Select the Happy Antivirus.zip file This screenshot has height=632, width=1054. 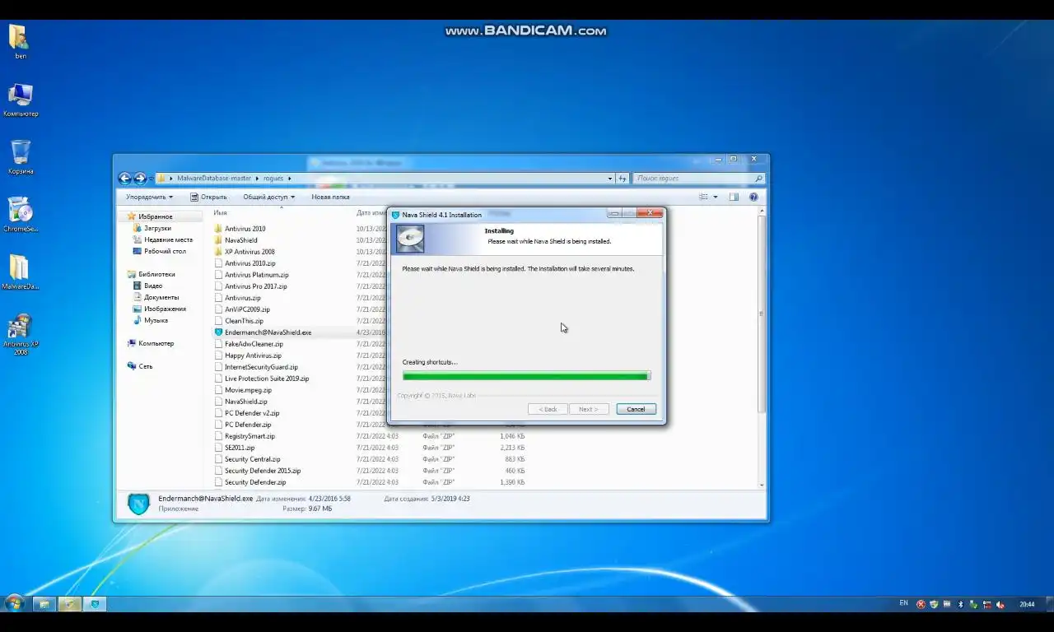(253, 355)
